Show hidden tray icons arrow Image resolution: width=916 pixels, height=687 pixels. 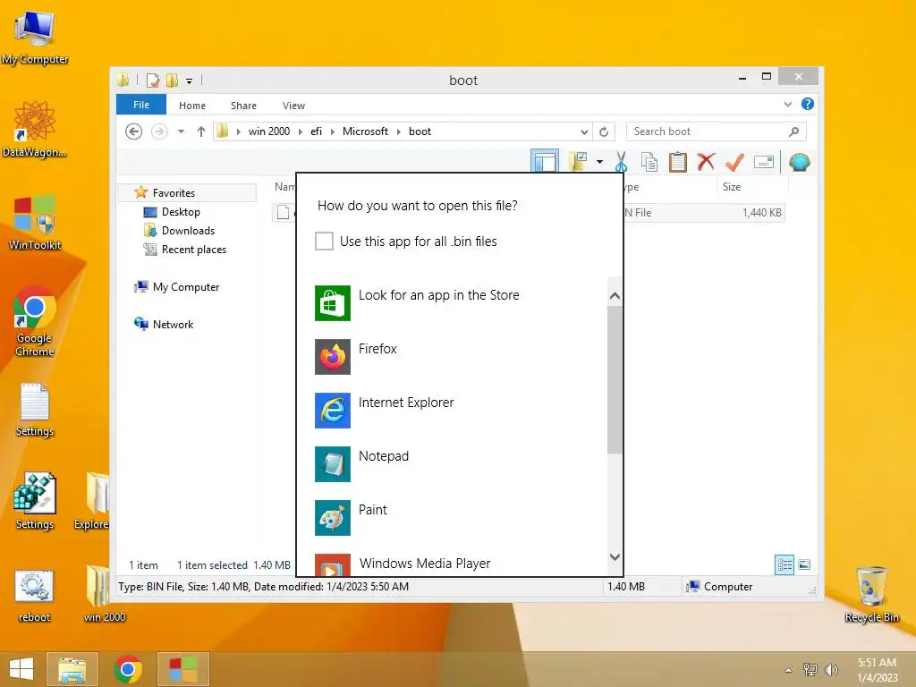(x=789, y=670)
